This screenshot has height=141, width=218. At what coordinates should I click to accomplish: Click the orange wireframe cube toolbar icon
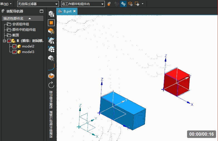pyautogui.click(x=130, y=4)
